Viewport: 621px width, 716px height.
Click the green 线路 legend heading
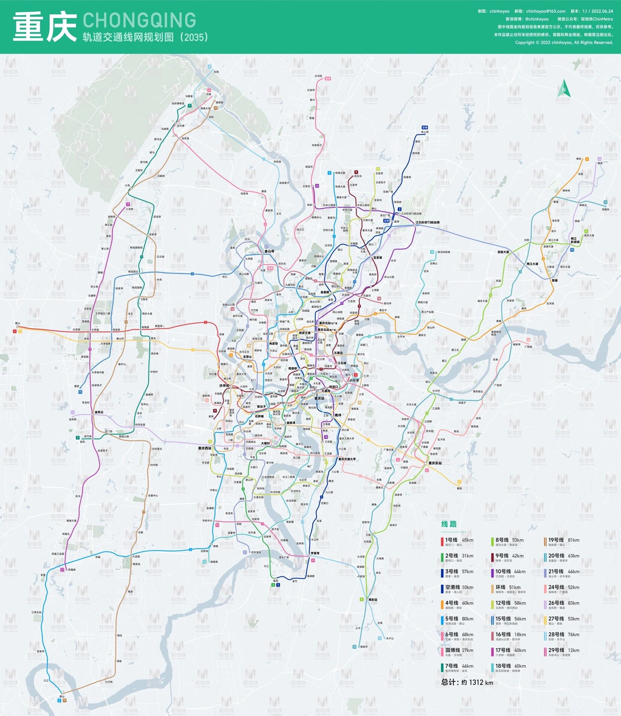point(449,524)
